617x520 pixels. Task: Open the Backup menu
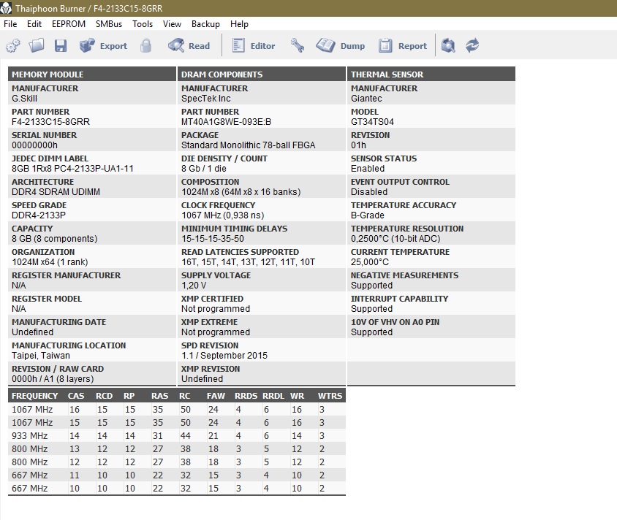tap(205, 24)
